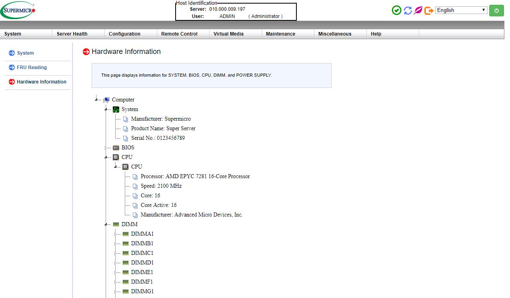Click the purple UID feather icon

[418, 10]
